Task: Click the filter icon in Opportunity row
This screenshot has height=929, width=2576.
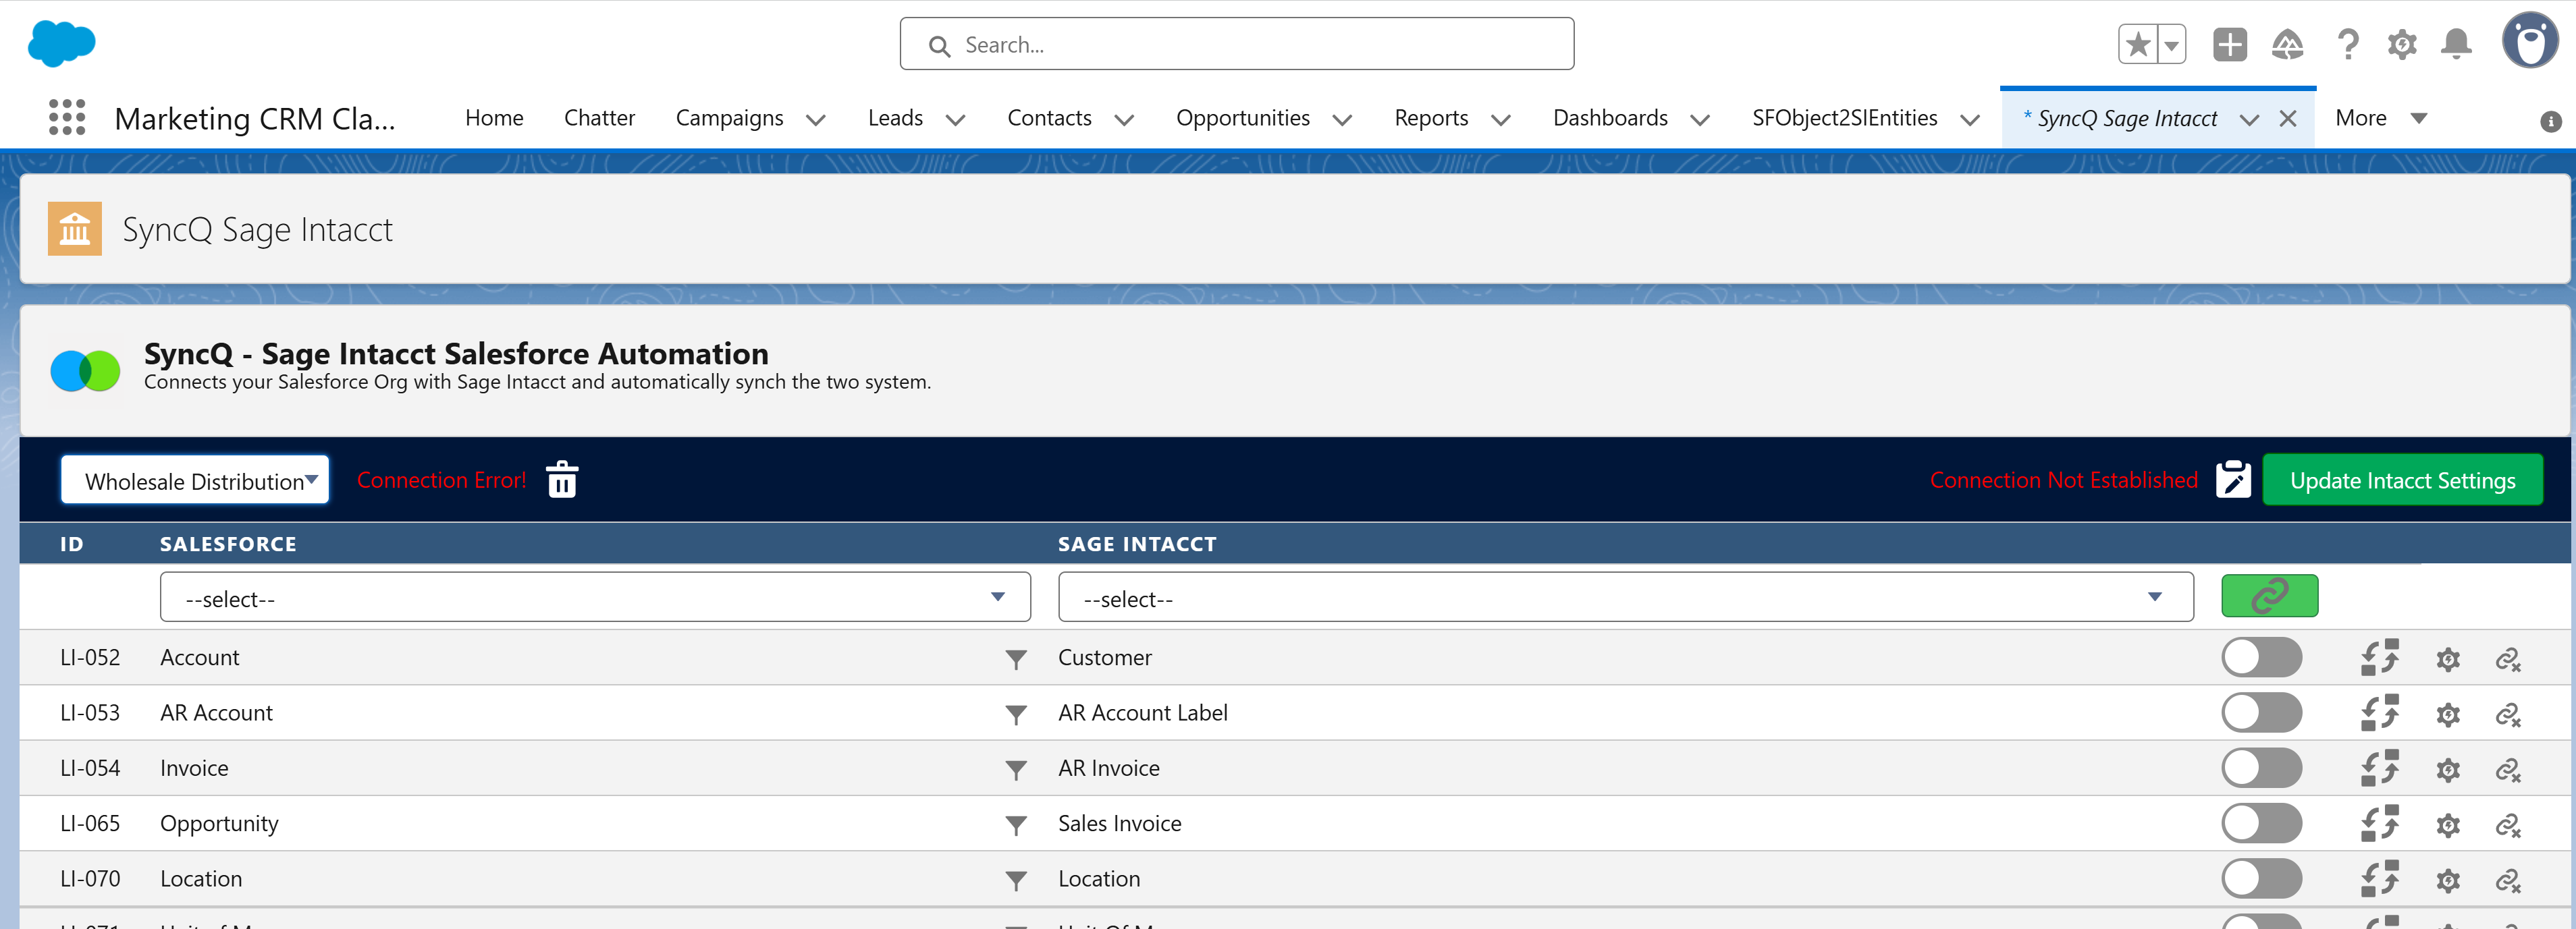Action: click(1016, 825)
